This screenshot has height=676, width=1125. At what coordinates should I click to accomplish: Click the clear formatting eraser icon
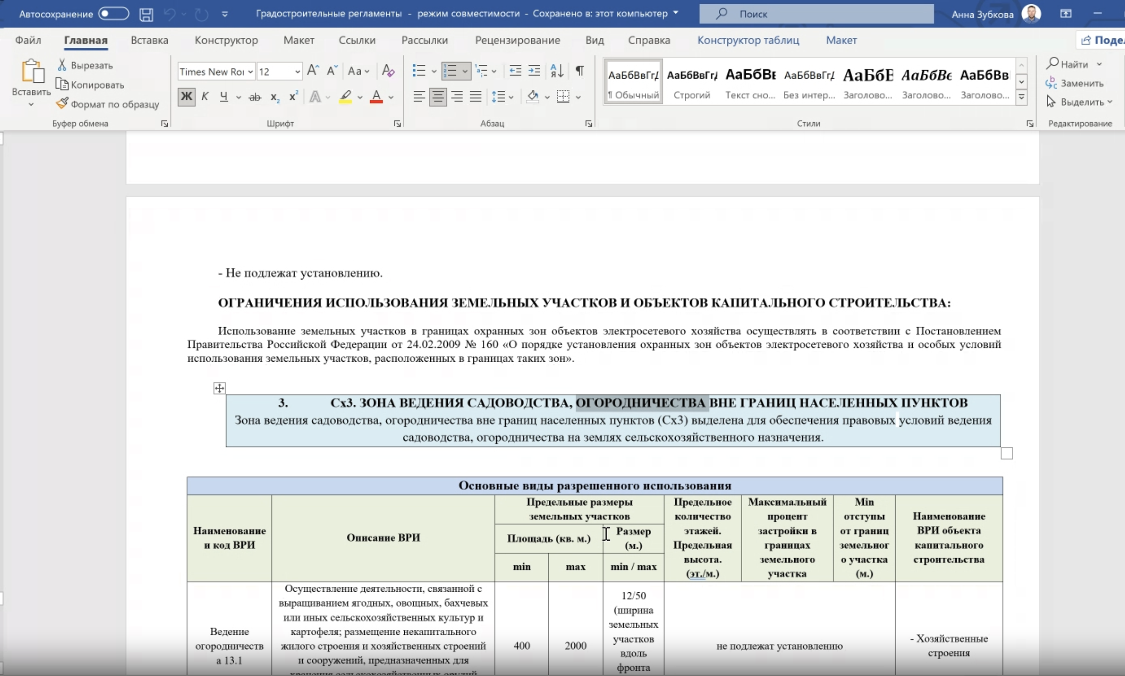(388, 71)
